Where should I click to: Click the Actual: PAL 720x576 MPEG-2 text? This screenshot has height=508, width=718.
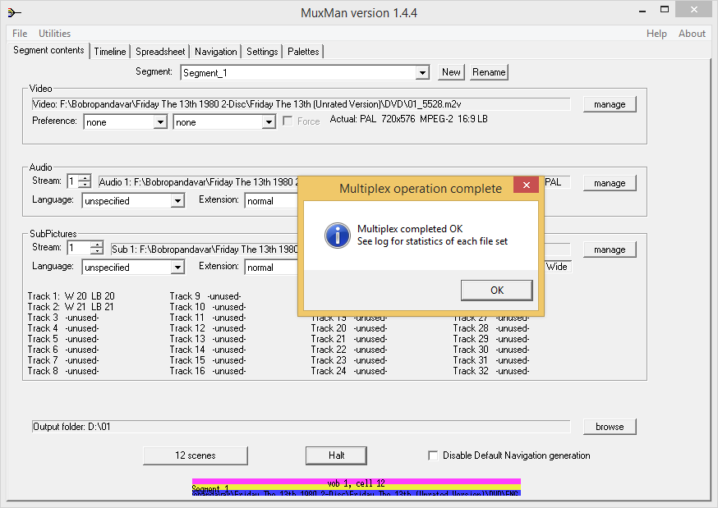[x=408, y=119]
